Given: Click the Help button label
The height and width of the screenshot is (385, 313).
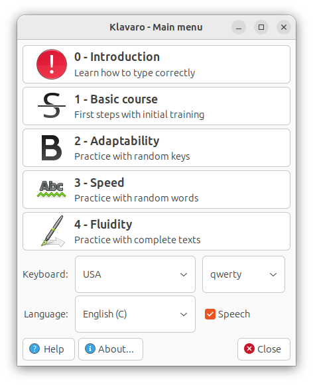Looking at the screenshot, I should pos(54,349).
